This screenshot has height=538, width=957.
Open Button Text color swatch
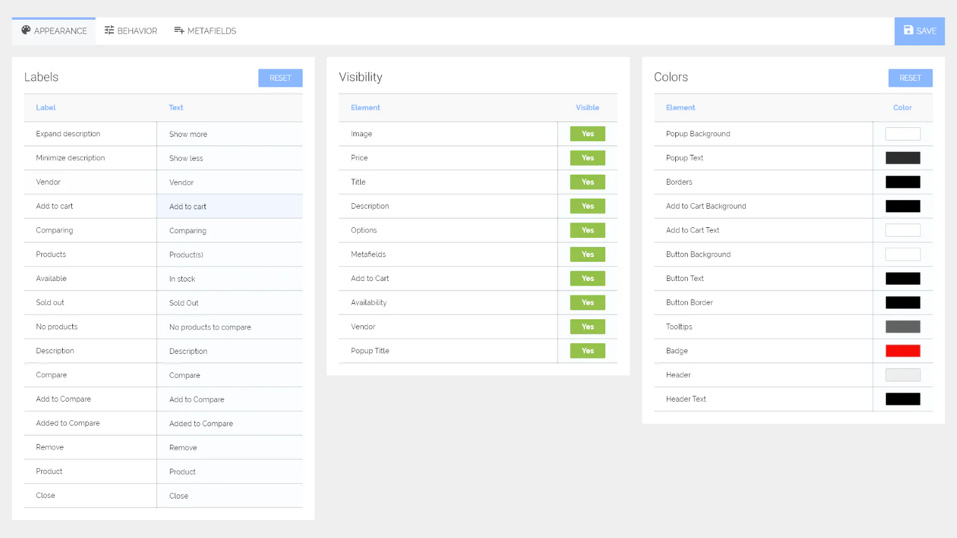click(903, 279)
